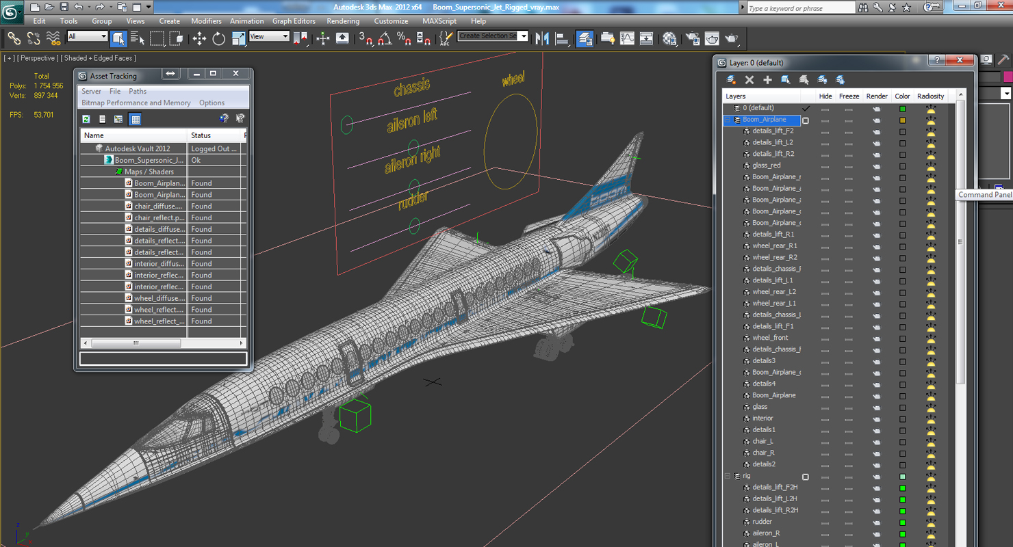Image resolution: width=1013 pixels, height=547 pixels.
Task: Toggle Percent Snap in main toolbar
Action: point(404,38)
